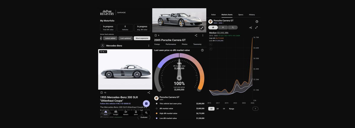Viewport: 355px width, 128px height.
Task: Click the chevron up button on chart
Action: pyautogui.click(x=211, y=49)
